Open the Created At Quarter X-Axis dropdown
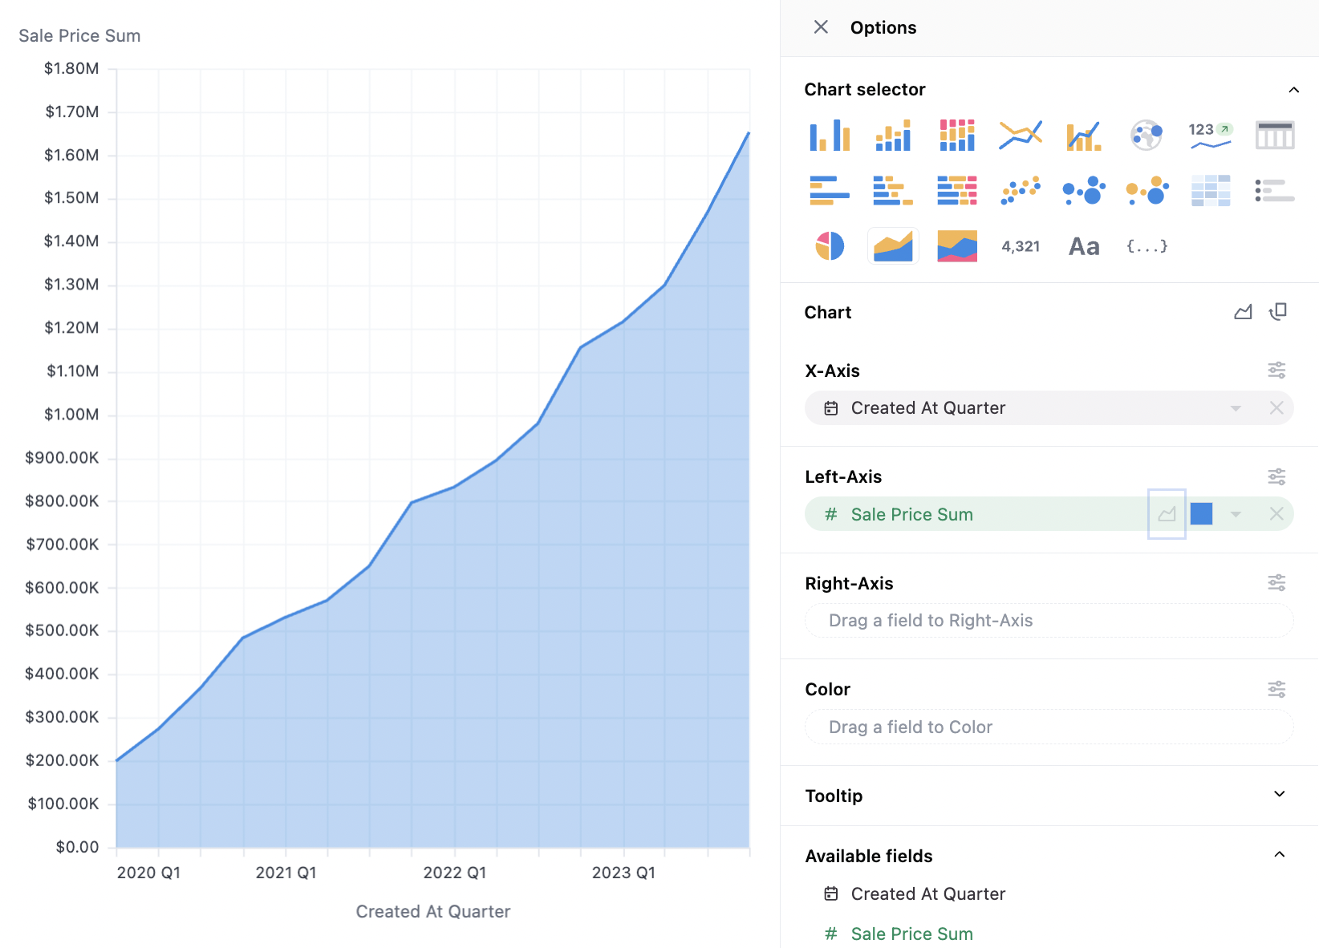 (1236, 408)
